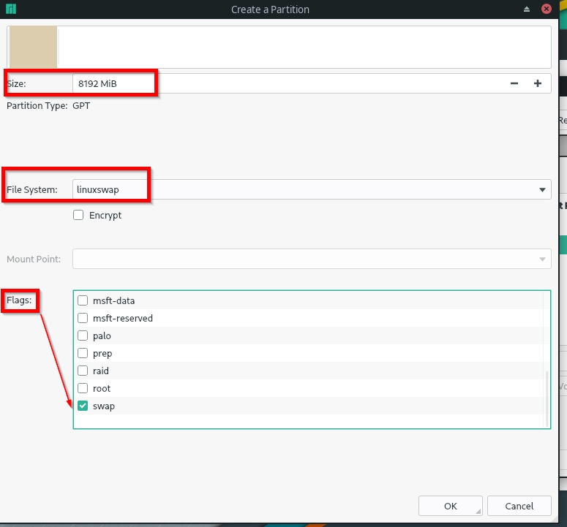
Task: Click the Manjaro logo icon in title bar
Action: pos(11,9)
